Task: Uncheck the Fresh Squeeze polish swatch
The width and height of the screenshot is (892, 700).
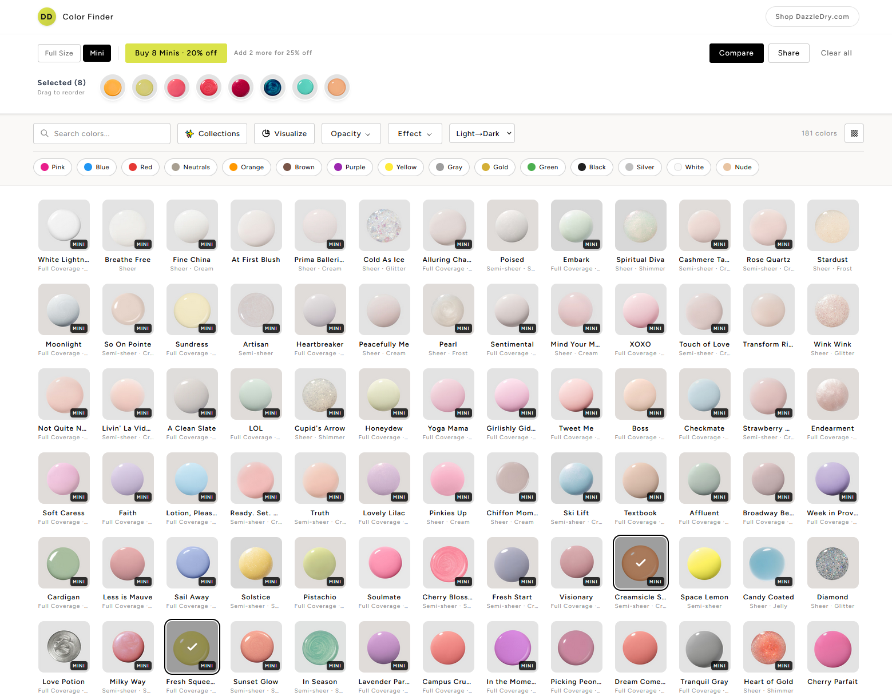Action: pyautogui.click(x=192, y=647)
